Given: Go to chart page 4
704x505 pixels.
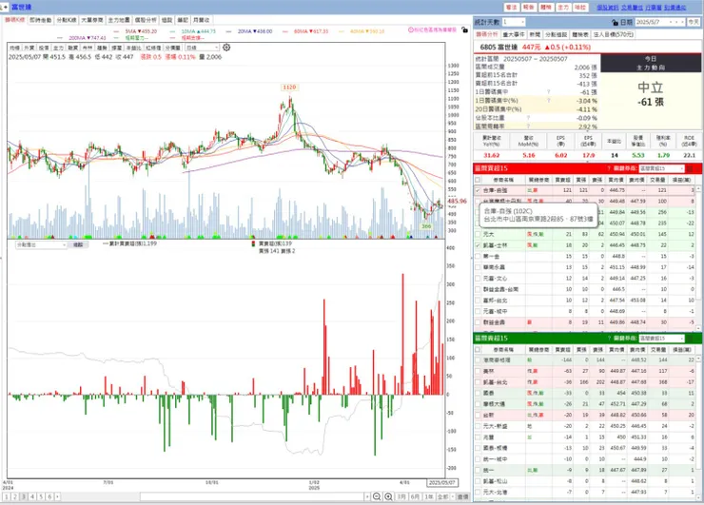Looking at the screenshot, I should (32, 496).
